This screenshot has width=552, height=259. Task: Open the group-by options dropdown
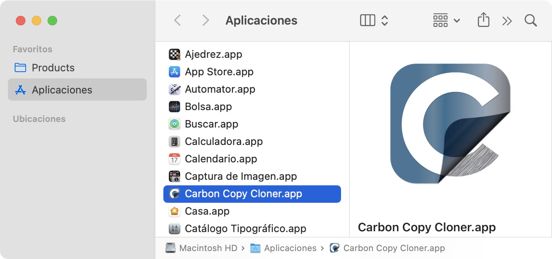[x=447, y=20]
